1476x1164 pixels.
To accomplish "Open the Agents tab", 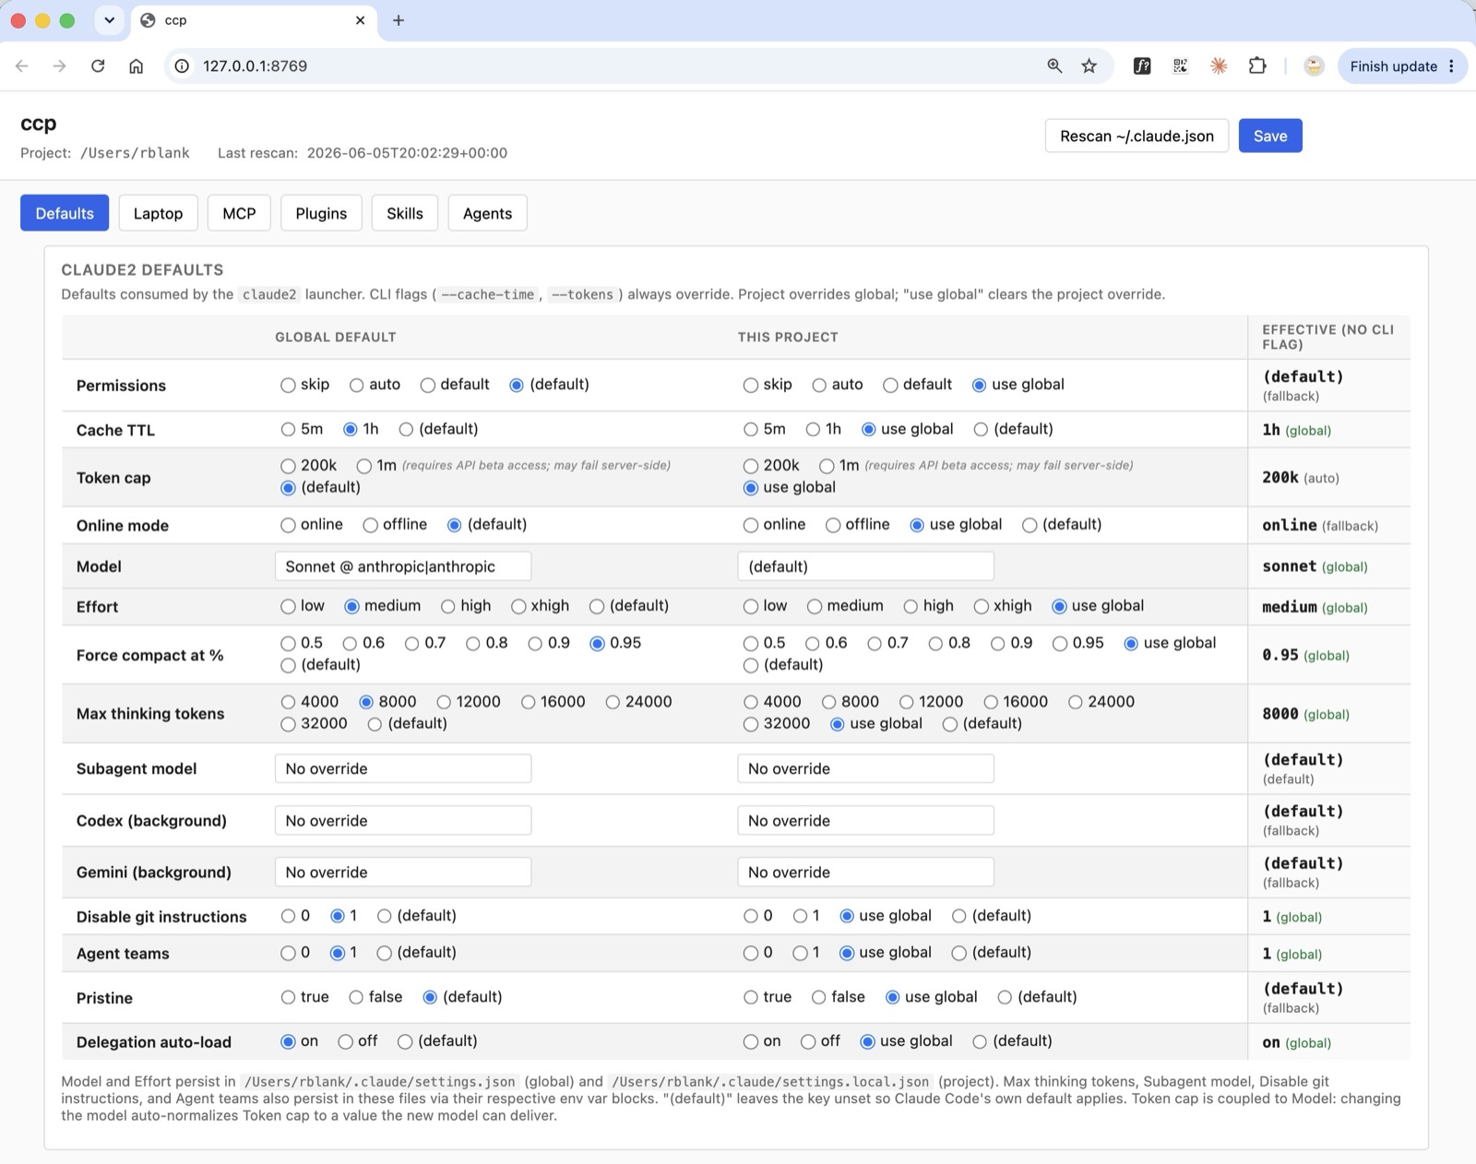I will pos(487,213).
